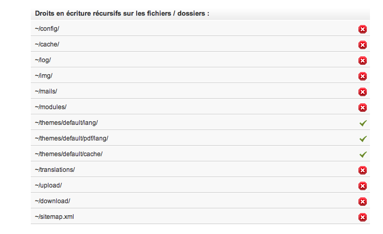Click the red error icon for ~/cache/

(x=363, y=45)
